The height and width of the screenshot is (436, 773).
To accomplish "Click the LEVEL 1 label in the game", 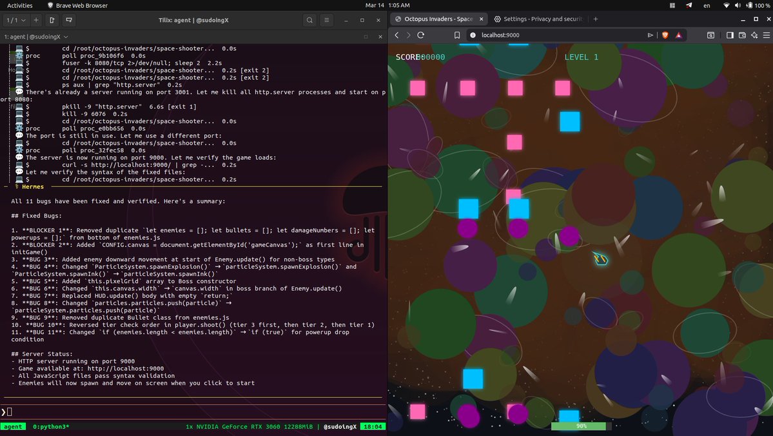I will tap(582, 57).
